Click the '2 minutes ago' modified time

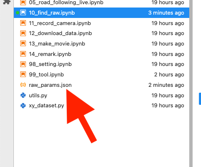tap(166, 85)
